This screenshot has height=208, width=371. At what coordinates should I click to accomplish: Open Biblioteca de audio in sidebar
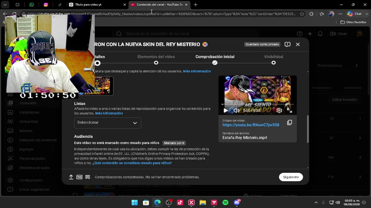click(34, 168)
